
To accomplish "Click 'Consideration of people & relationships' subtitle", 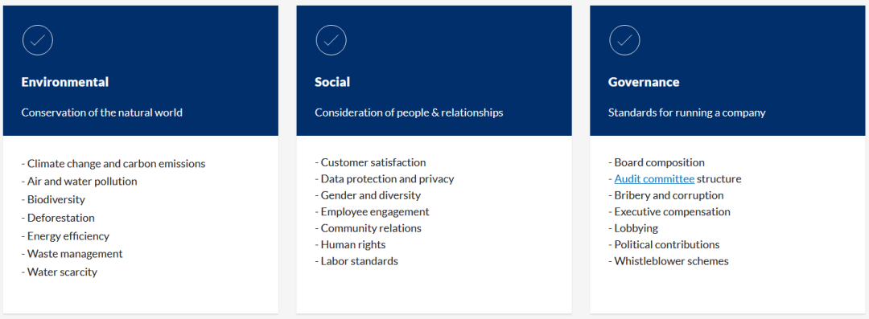I will (x=409, y=112).
